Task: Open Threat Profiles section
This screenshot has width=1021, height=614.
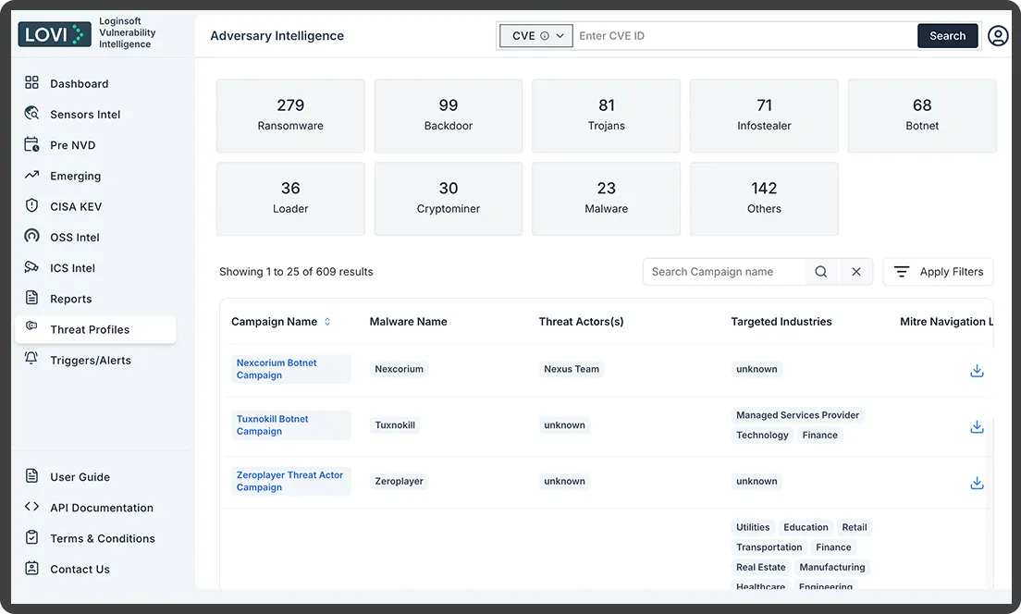Action: (x=96, y=329)
